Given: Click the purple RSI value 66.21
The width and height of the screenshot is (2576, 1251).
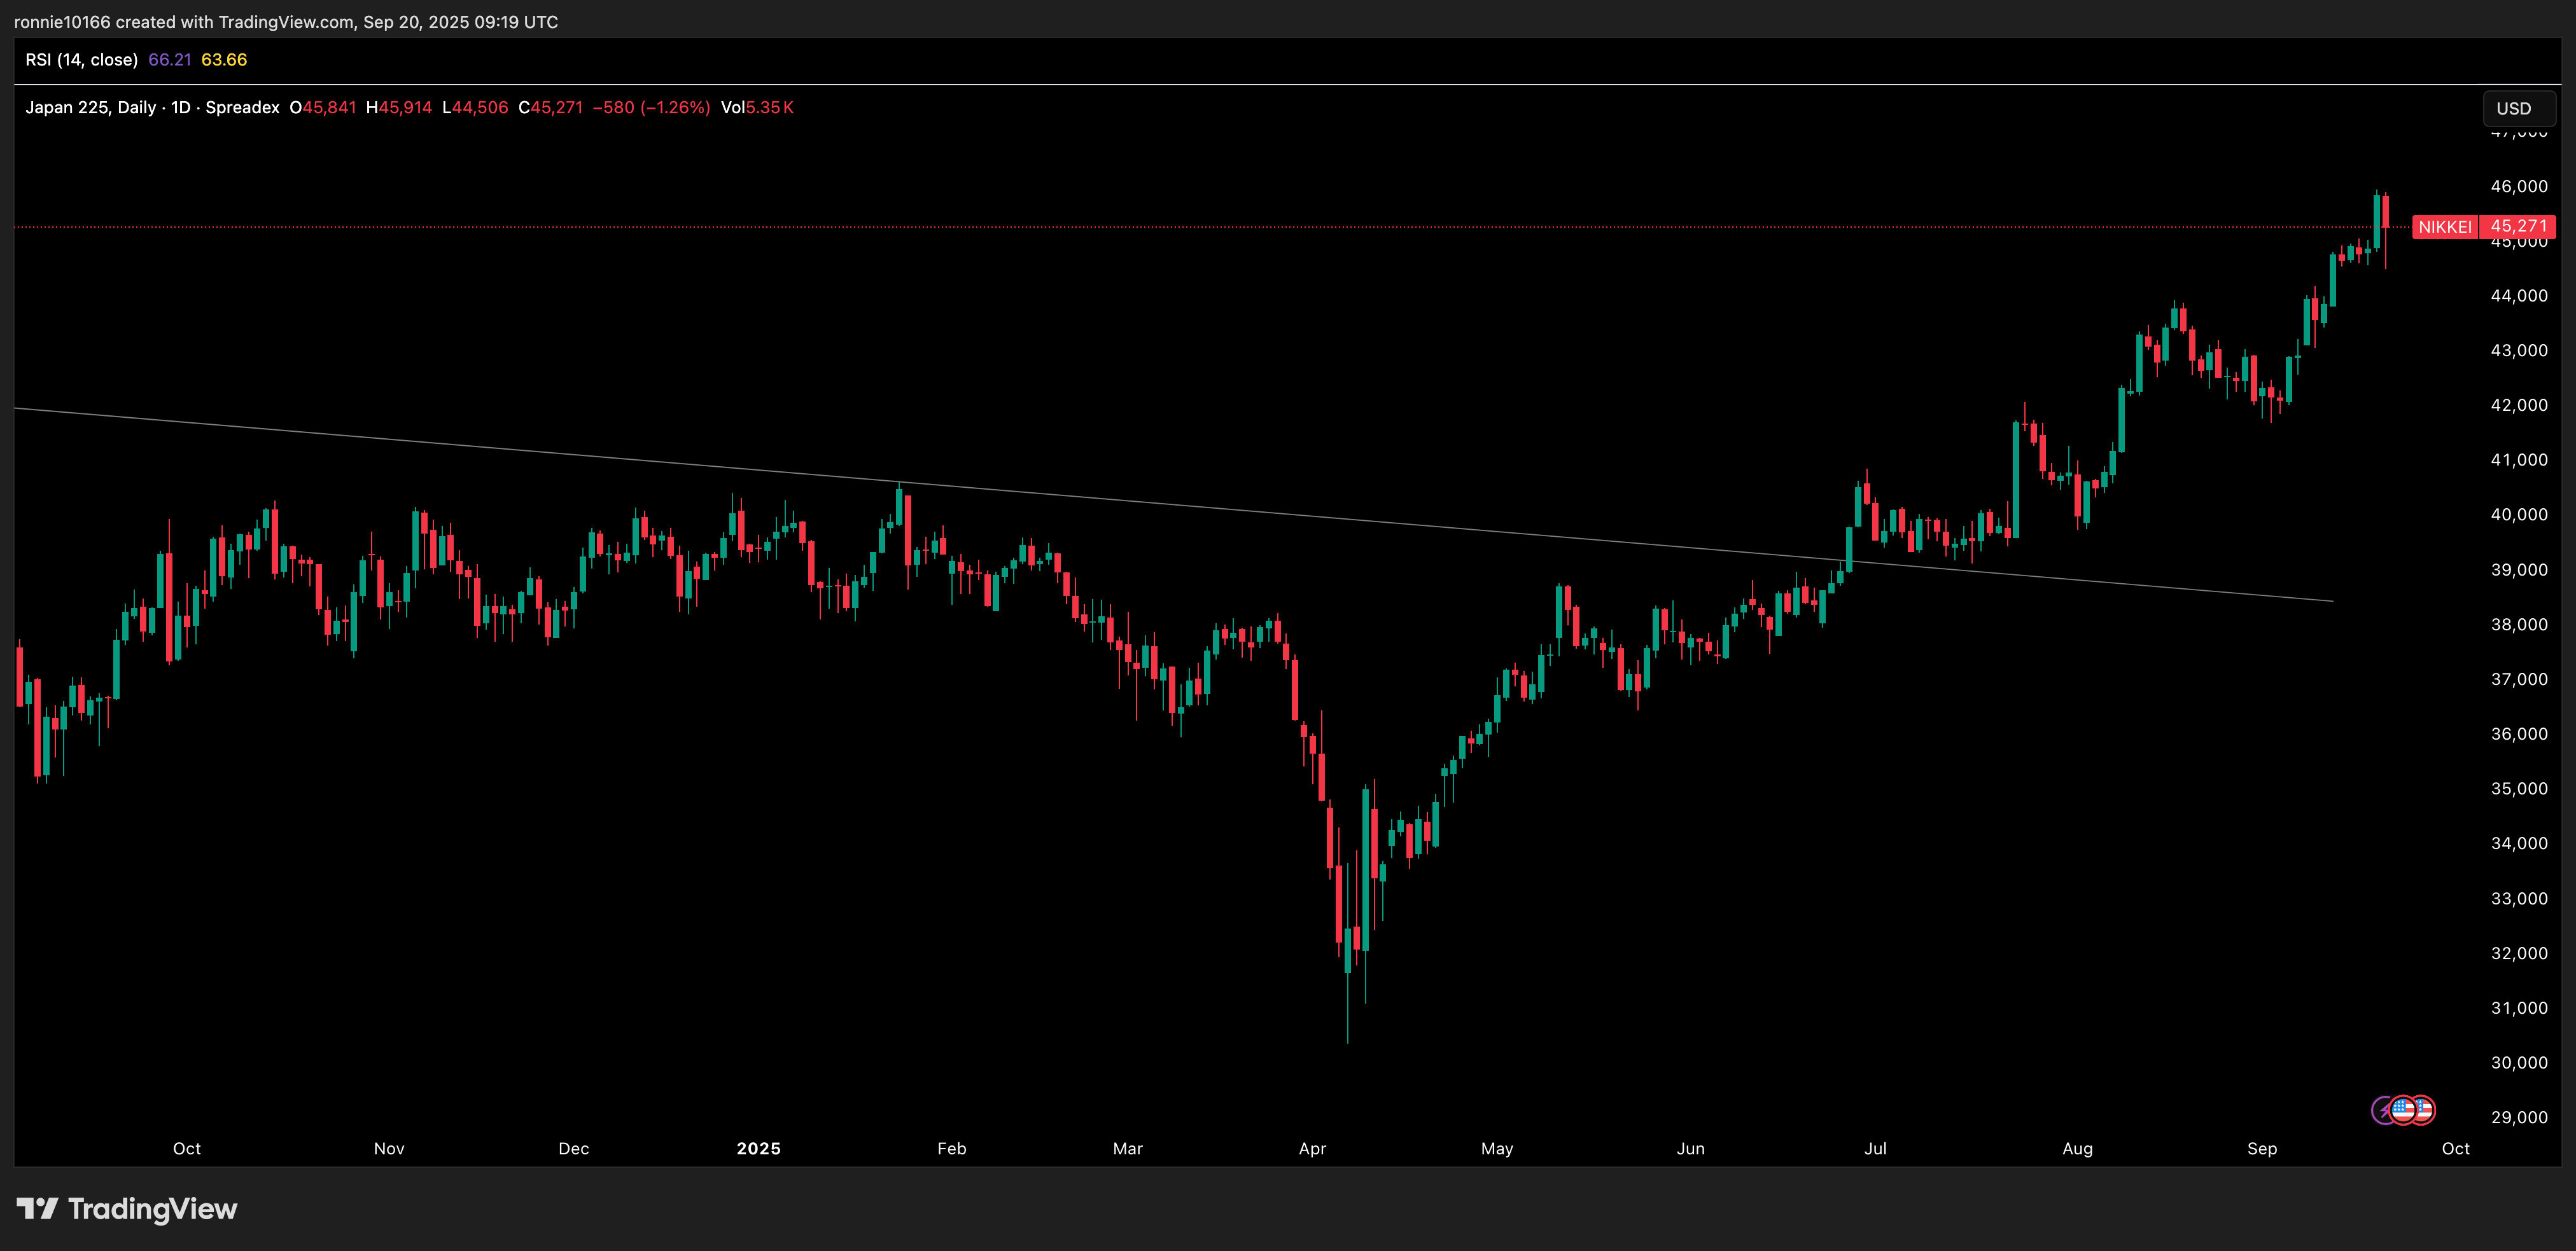Looking at the screenshot, I should [169, 60].
